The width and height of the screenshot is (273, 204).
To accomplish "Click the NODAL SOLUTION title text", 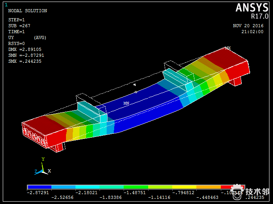I will click(x=27, y=11).
